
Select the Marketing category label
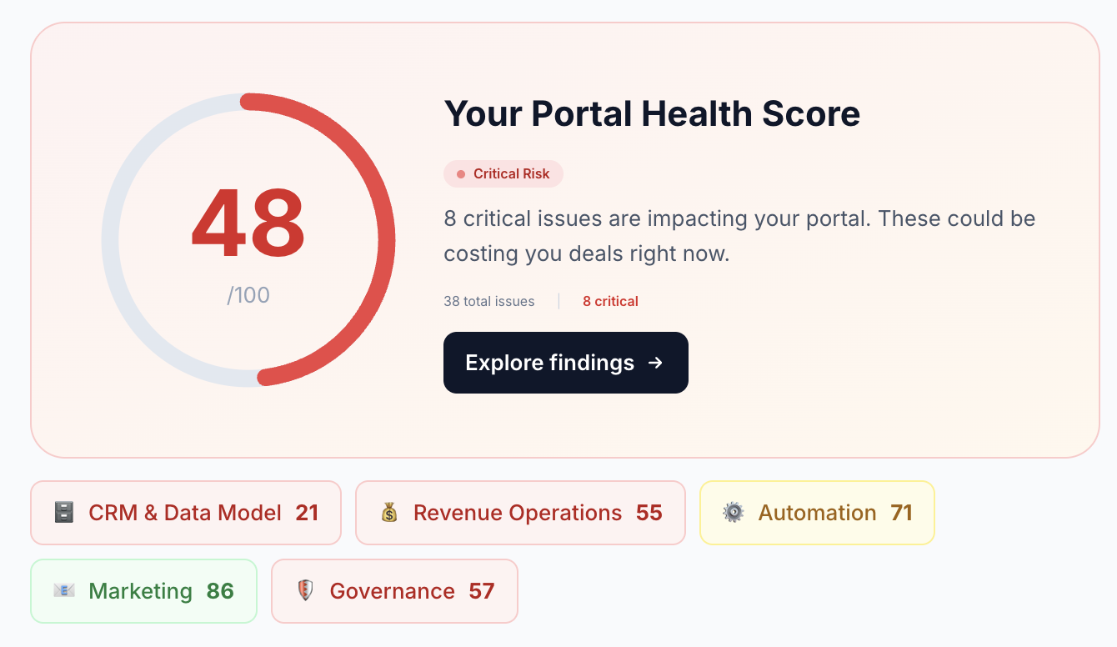[140, 591]
